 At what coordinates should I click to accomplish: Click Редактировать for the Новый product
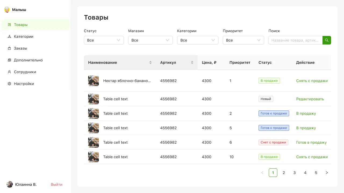tap(310, 99)
